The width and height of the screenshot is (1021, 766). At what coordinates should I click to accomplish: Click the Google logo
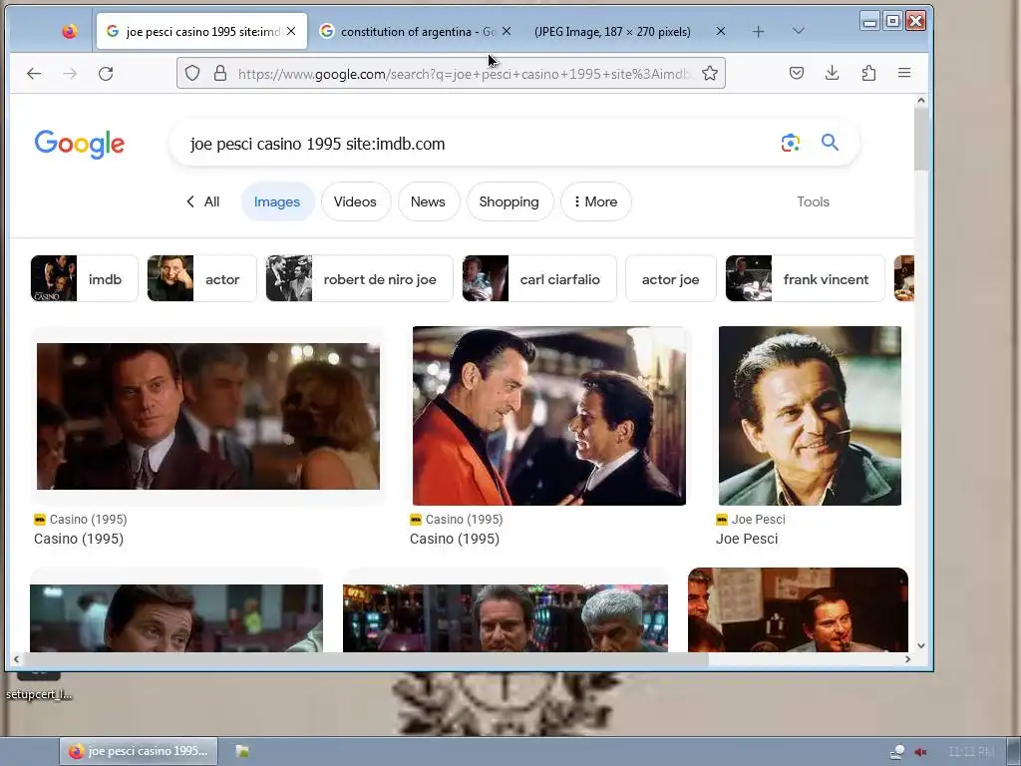pyautogui.click(x=80, y=144)
